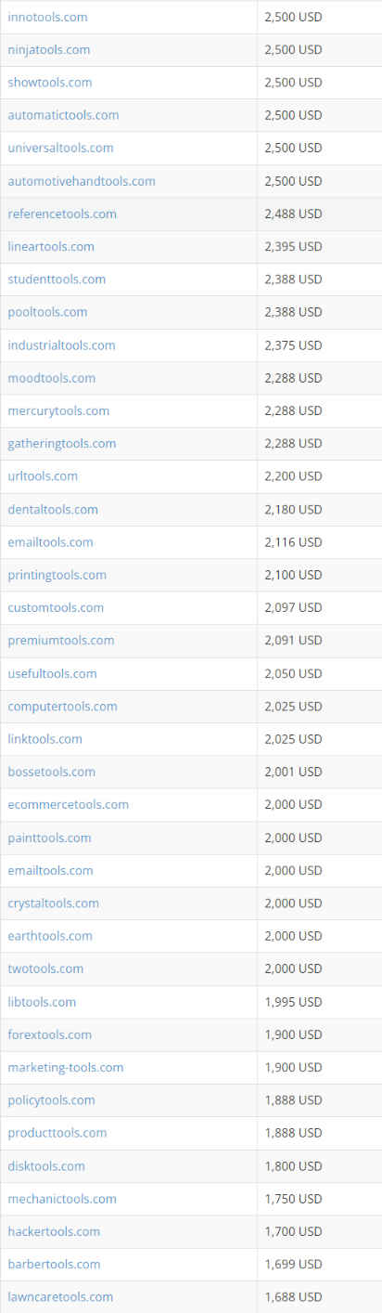This screenshot has height=1313, width=382.
Task: Open mercurytools.com listing
Action: pos(58,410)
